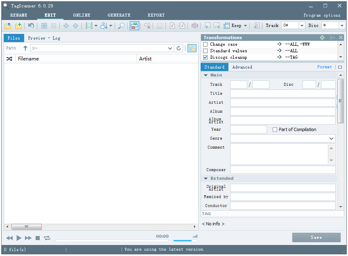Screen dimensions: 348x256
Task: Open the Track format dropdown
Action: (302, 26)
